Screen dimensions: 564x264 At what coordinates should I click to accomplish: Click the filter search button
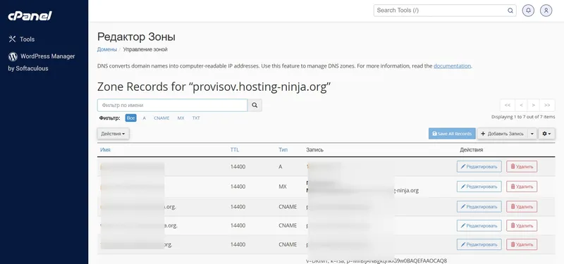(x=255, y=105)
